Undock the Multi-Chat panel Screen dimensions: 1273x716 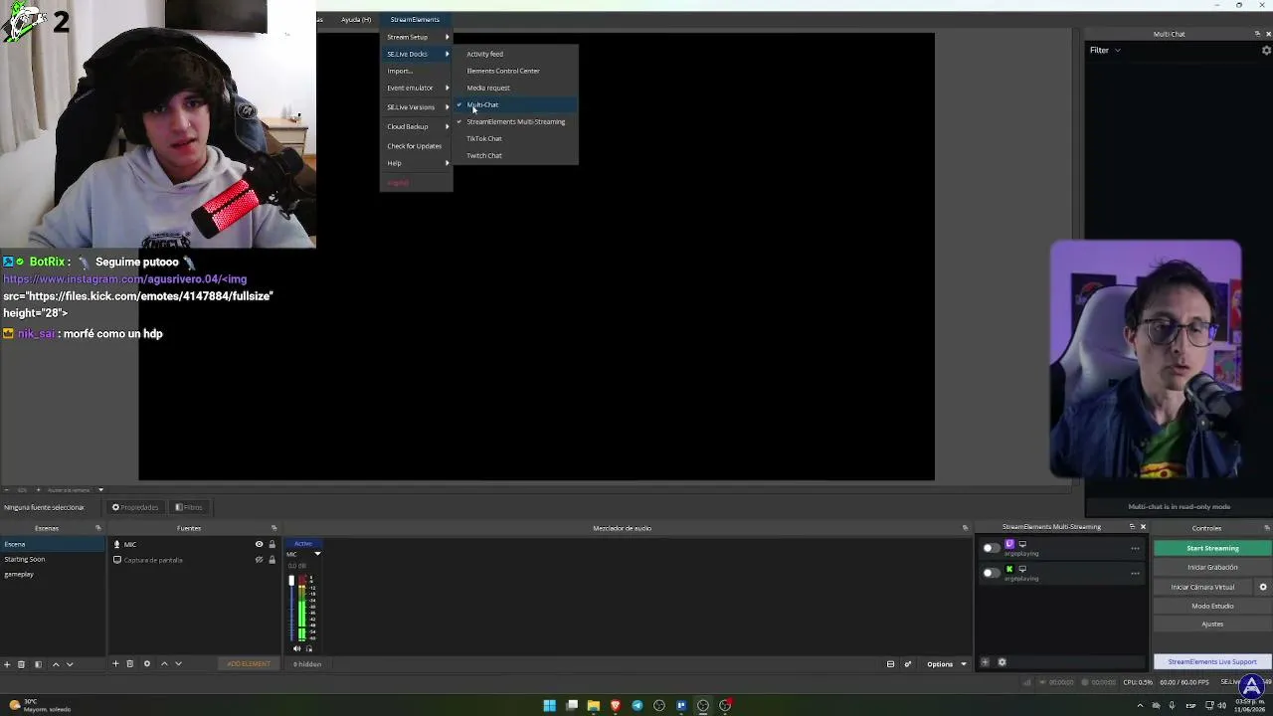(x=1257, y=34)
